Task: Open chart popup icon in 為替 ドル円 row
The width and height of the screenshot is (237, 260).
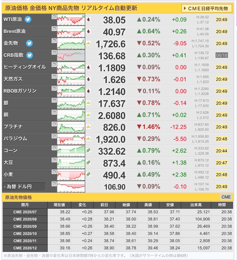Action: tap(54, 184)
